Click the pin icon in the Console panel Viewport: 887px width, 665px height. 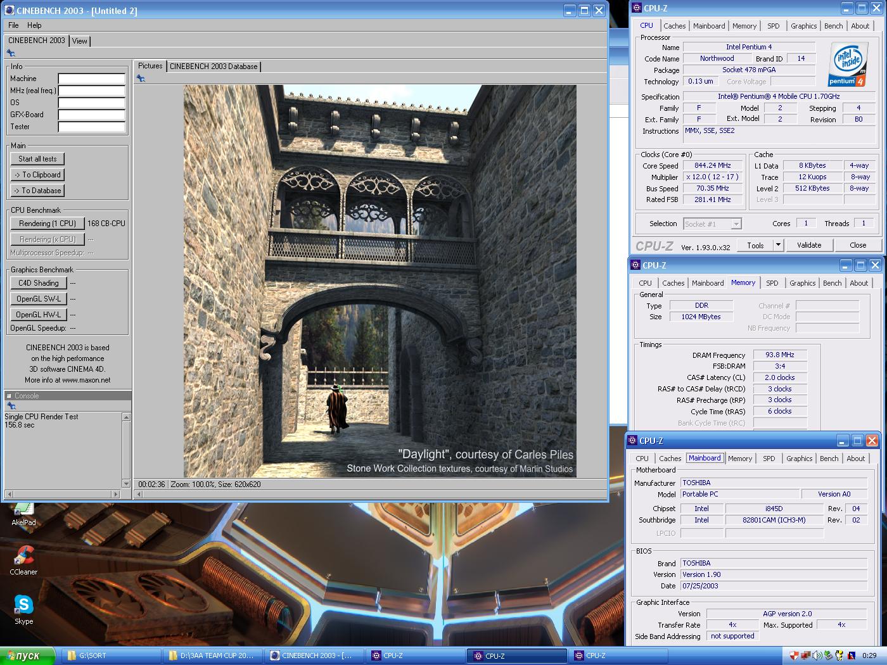click(x=11, y=405)
